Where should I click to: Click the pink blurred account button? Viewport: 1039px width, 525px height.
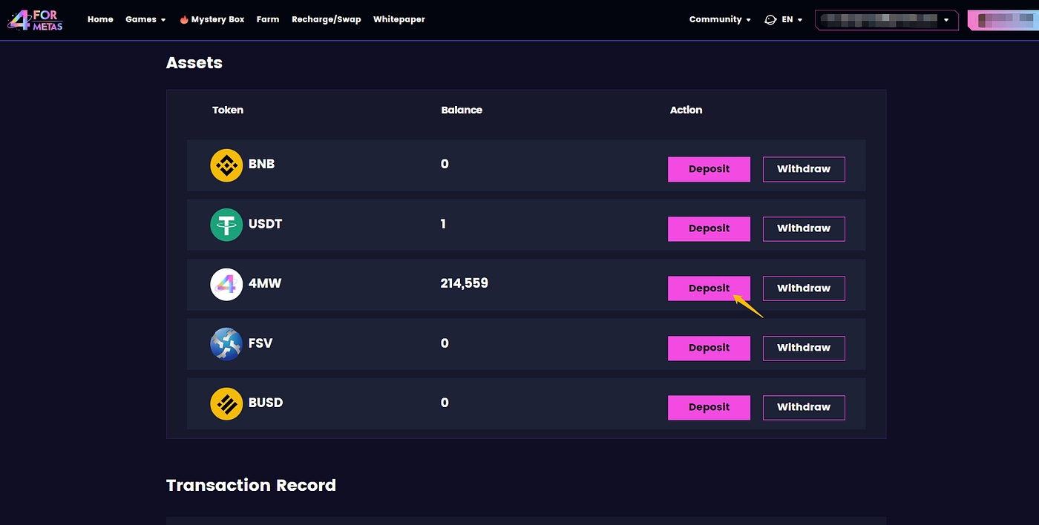(1003, 20)
